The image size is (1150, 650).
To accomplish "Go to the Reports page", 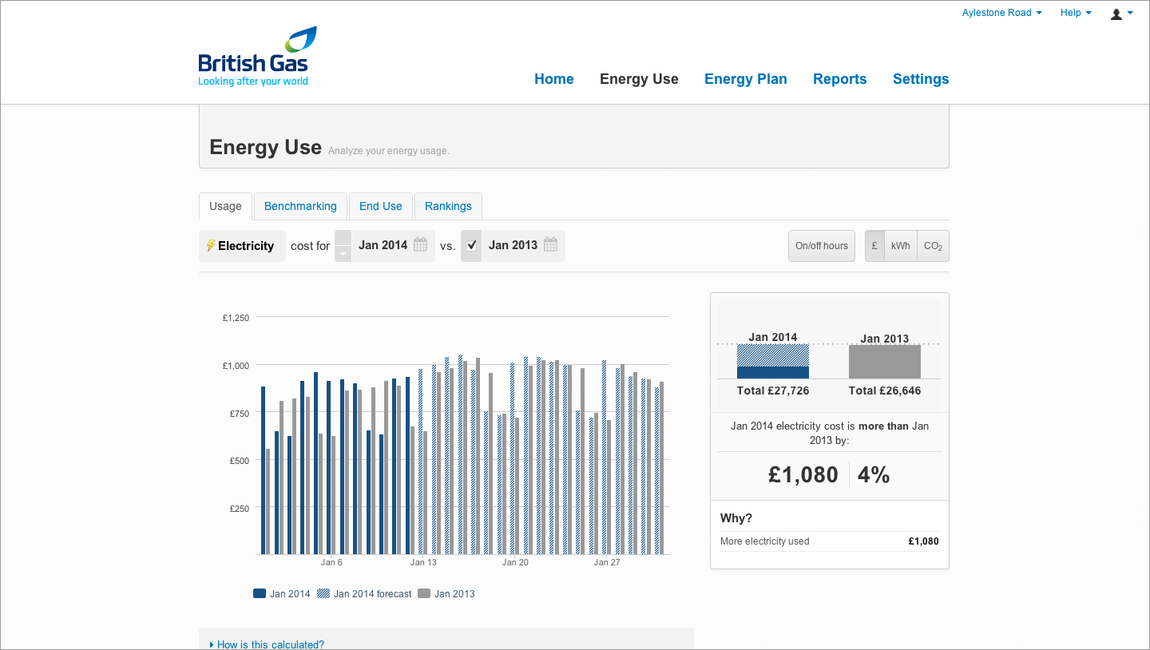I will [x=839, y=79].
